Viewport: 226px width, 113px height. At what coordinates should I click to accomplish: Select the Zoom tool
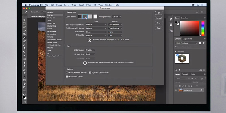coord(25,87)
